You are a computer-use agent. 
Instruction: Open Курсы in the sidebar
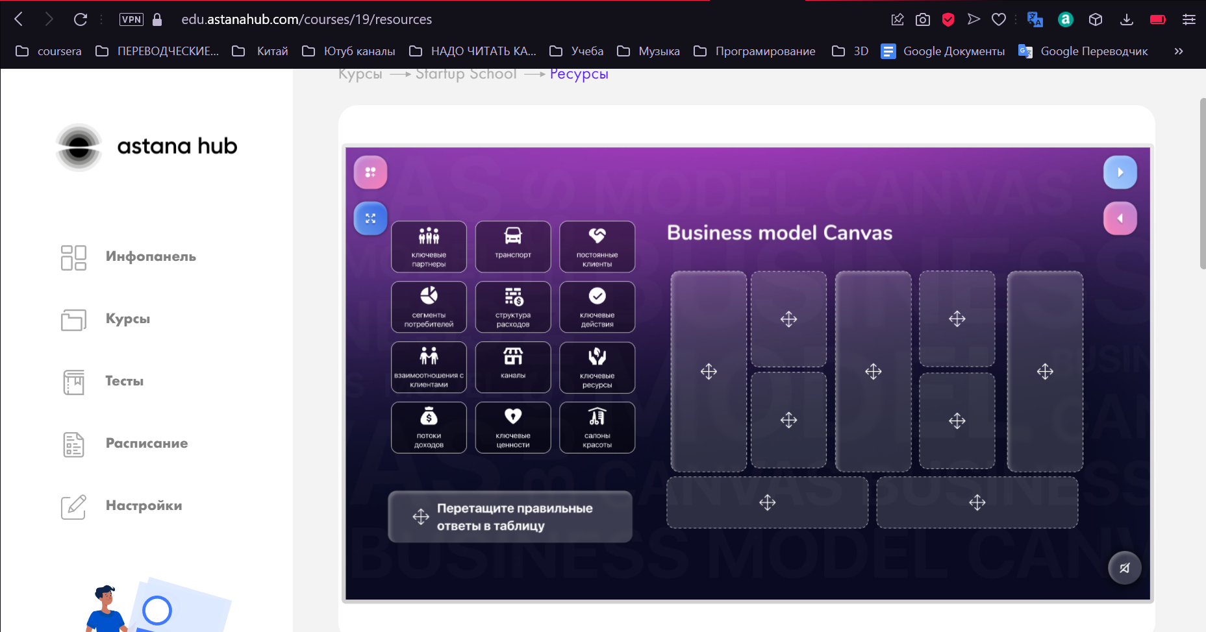pos(106,319)
